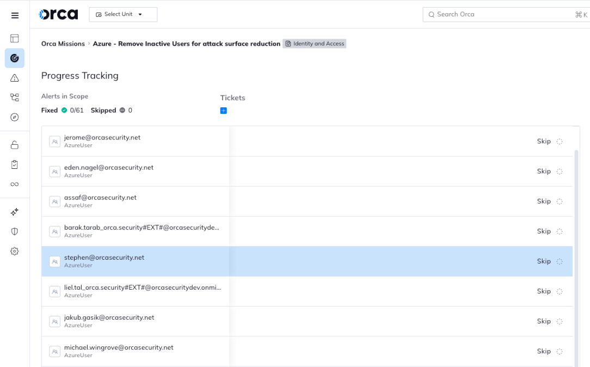Open the Asset graph icon in sidebar
The image size is (590, 367).
[x=14, y=97]
